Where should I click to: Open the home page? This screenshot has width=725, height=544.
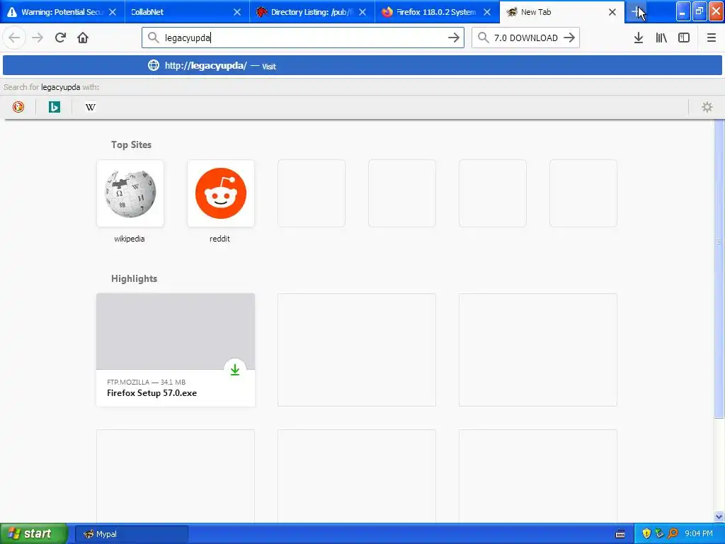(83, 38)
